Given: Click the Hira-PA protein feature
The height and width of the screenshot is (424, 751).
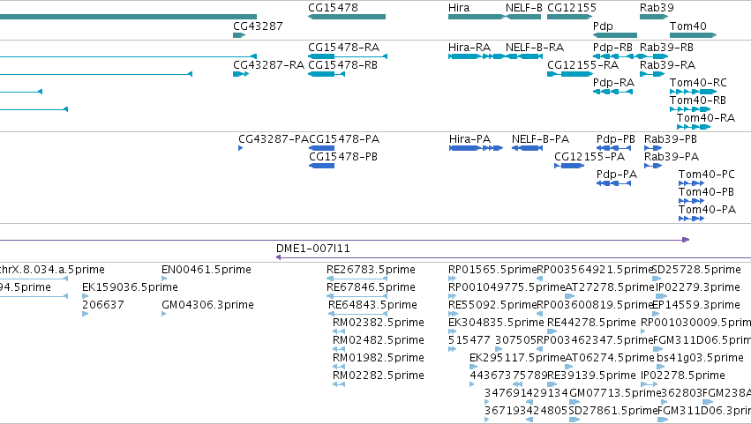Looking at the screenshot, I should tap(476, 148).
